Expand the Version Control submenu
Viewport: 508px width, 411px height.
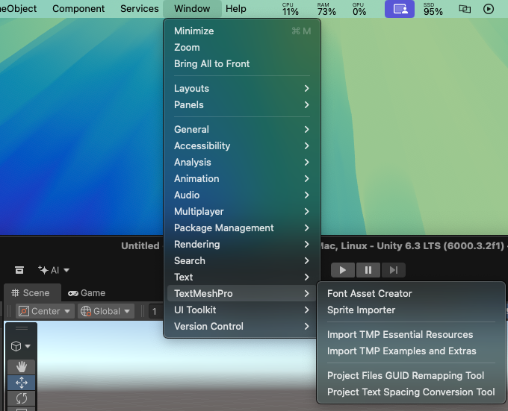click(242, 327)
